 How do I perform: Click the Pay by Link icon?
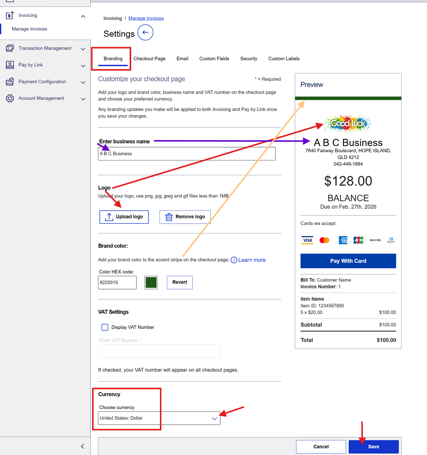click(x=10, y=65)
